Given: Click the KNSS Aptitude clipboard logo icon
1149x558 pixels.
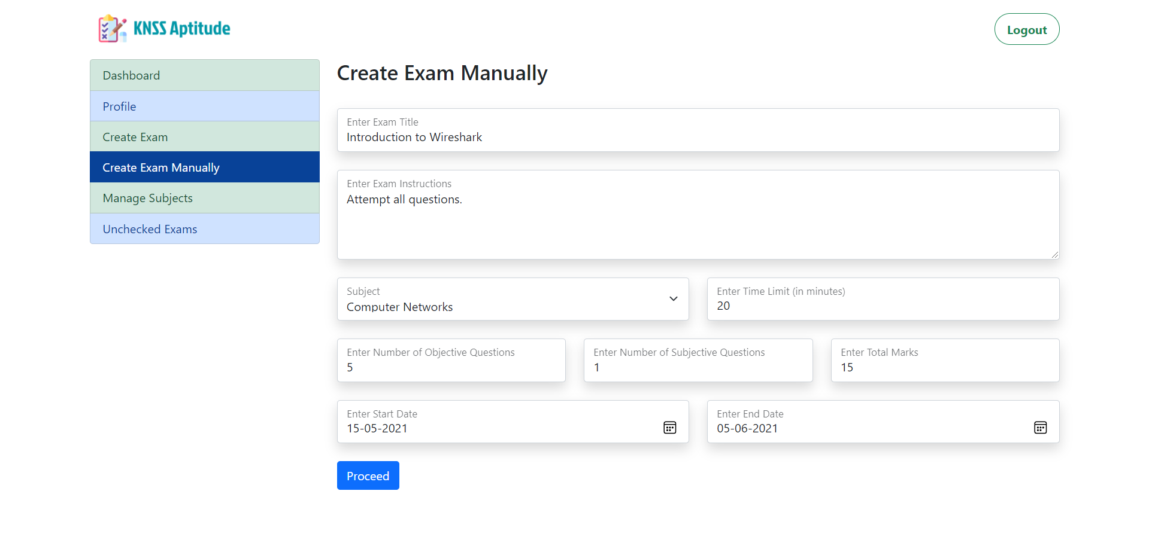Looking at the screenshot, I should (x=112, y=29).
